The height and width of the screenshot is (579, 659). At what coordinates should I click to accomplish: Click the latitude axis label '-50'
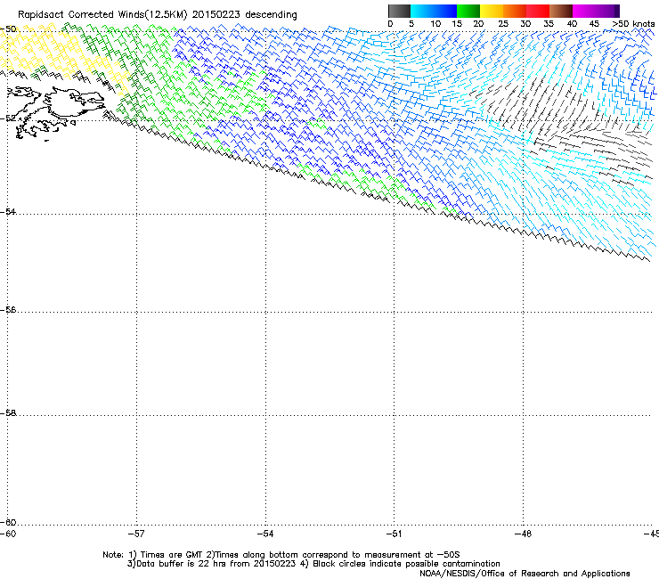[8, 29]
